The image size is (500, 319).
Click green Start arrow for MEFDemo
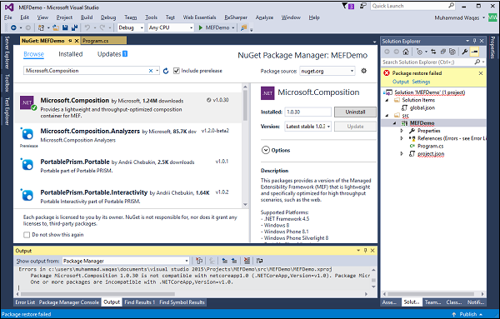(x=201, y=27)
